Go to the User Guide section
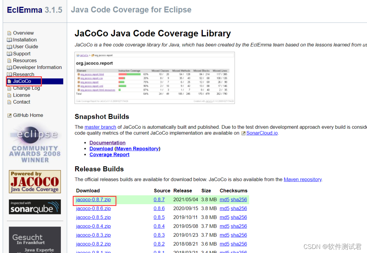 tap(25, 47)
